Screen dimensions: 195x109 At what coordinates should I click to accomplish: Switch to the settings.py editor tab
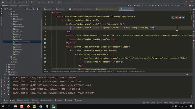[x=61, y=9]
